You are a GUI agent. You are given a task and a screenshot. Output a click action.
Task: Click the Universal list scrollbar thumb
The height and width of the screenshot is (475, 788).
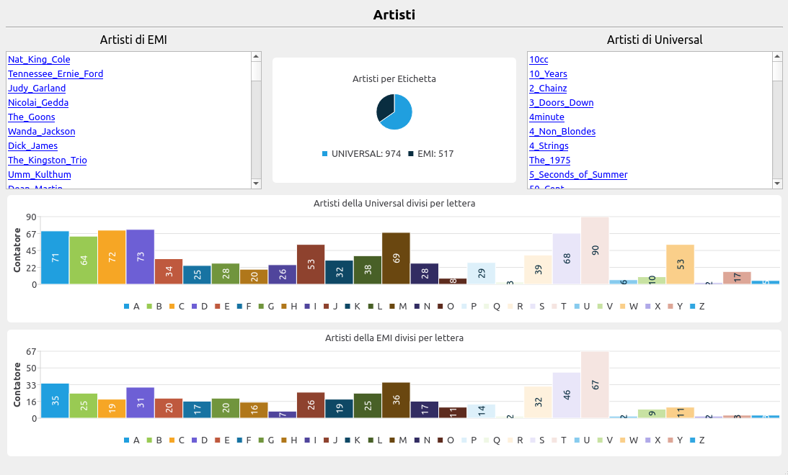(777, 71)
